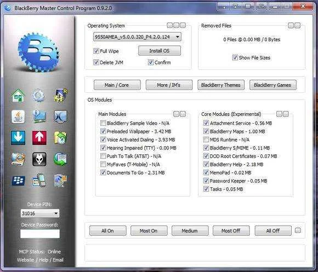The image size is (318, 272).
Task: Uncheck DOD Root Certificates checkbox
Action: (206, 156)
